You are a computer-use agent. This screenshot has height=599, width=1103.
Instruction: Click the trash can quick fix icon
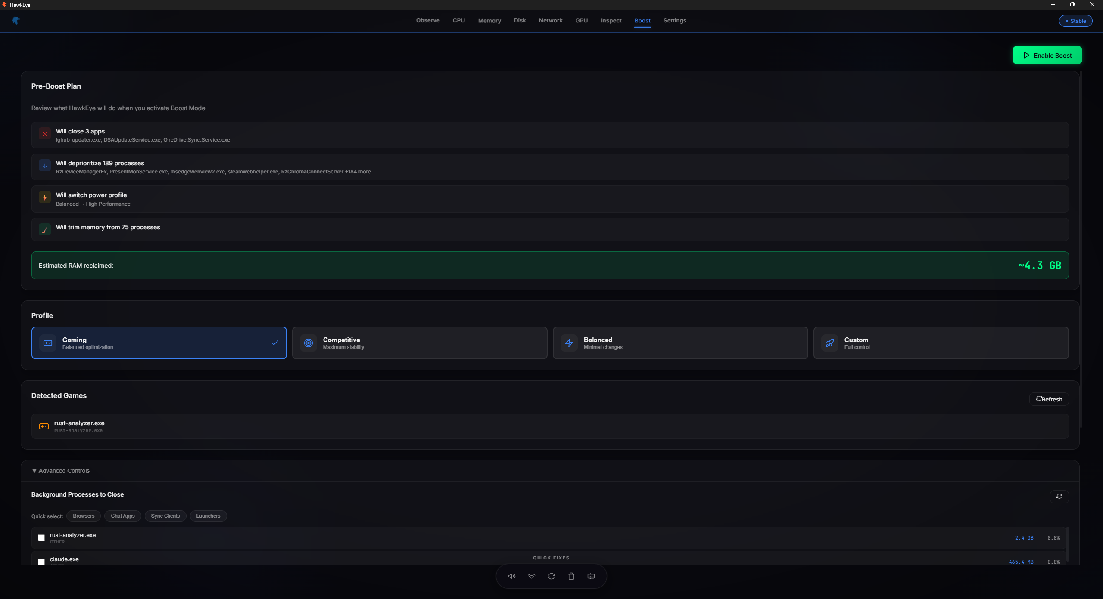click(571, 576)
